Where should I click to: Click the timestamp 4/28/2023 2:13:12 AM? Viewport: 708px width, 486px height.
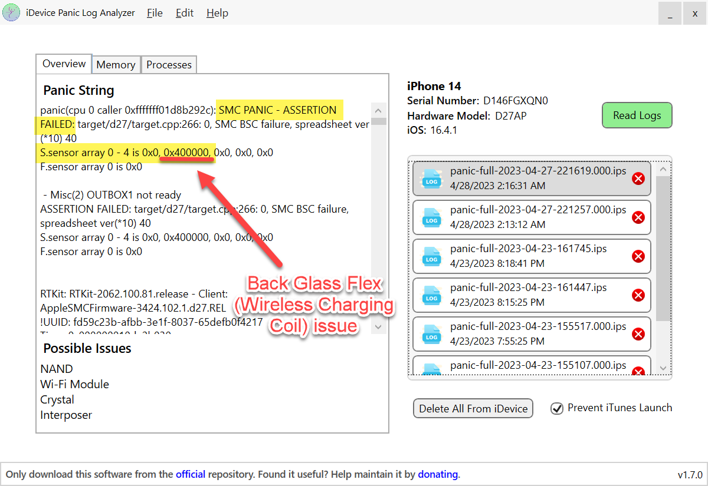pyautogui.click(x=497, y=224)
